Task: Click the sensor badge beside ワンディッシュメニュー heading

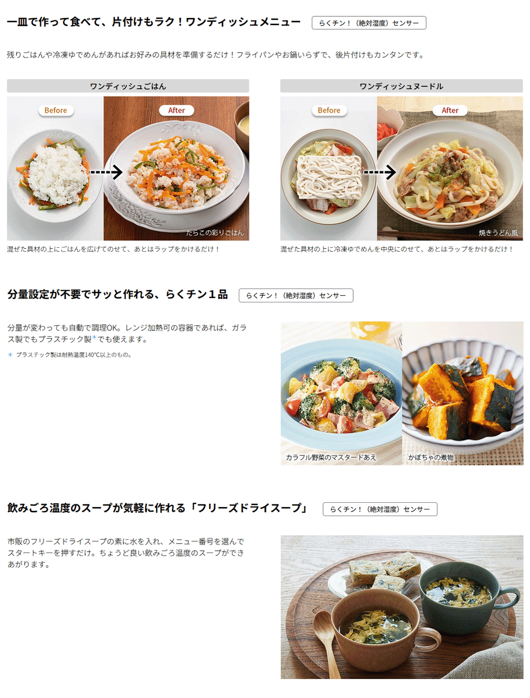Action: 369,23
